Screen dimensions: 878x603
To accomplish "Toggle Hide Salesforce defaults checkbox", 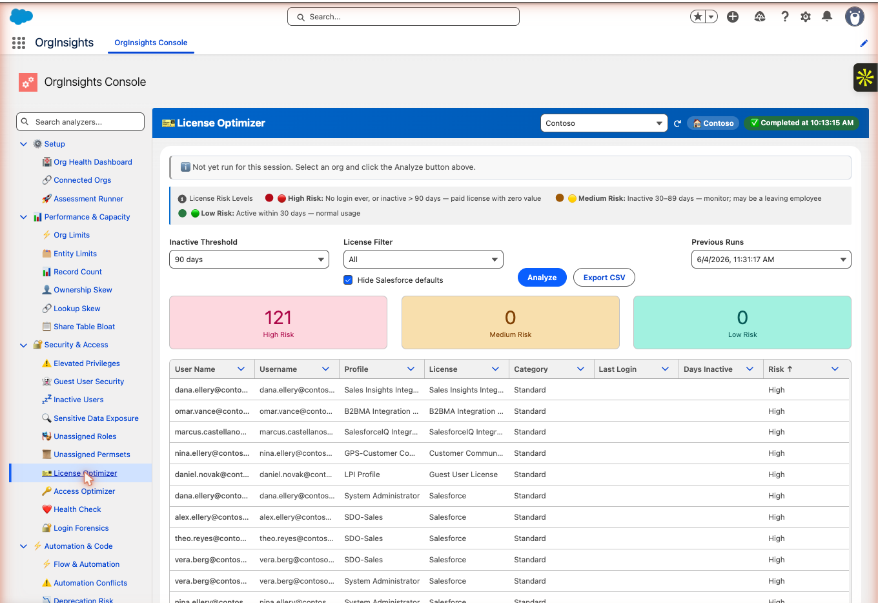I will (348, 280).
